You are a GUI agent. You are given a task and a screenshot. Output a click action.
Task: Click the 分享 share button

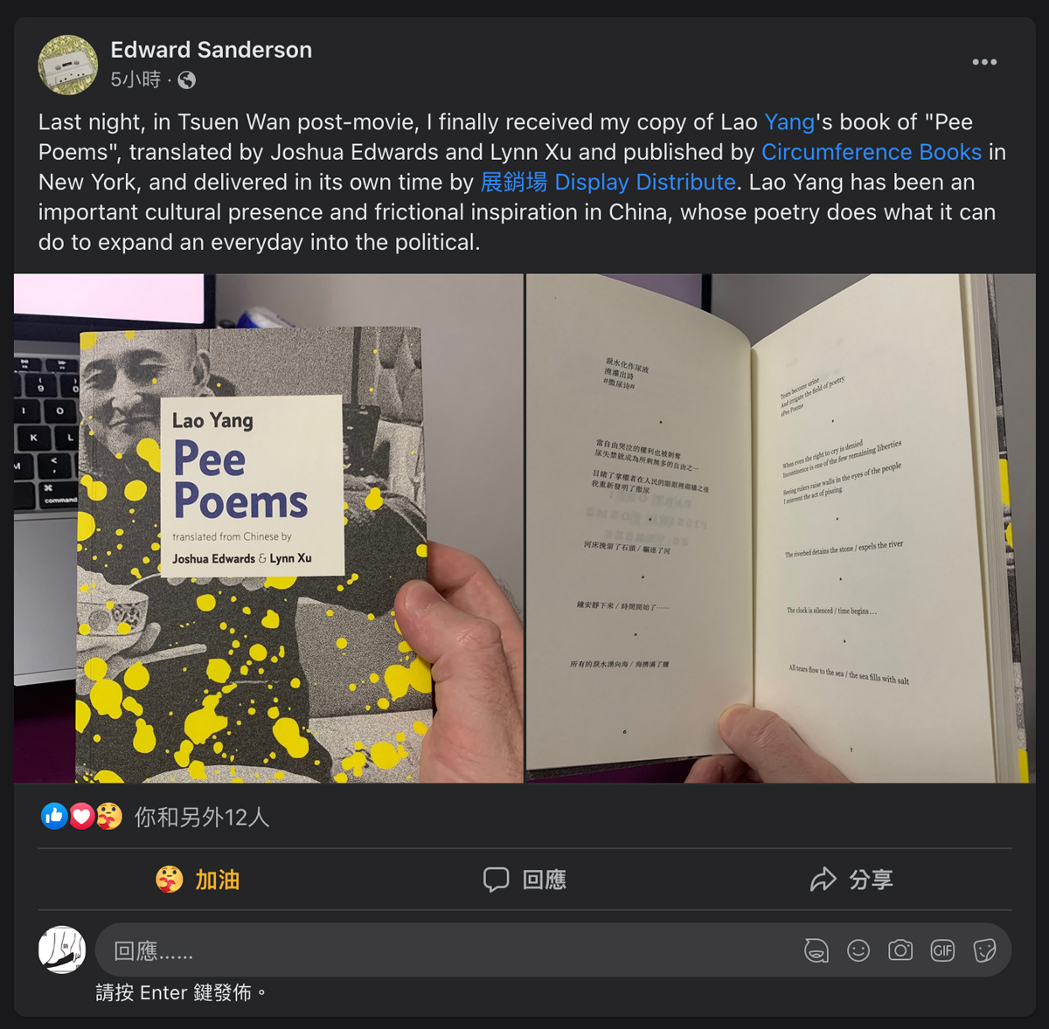pos(851,879)
